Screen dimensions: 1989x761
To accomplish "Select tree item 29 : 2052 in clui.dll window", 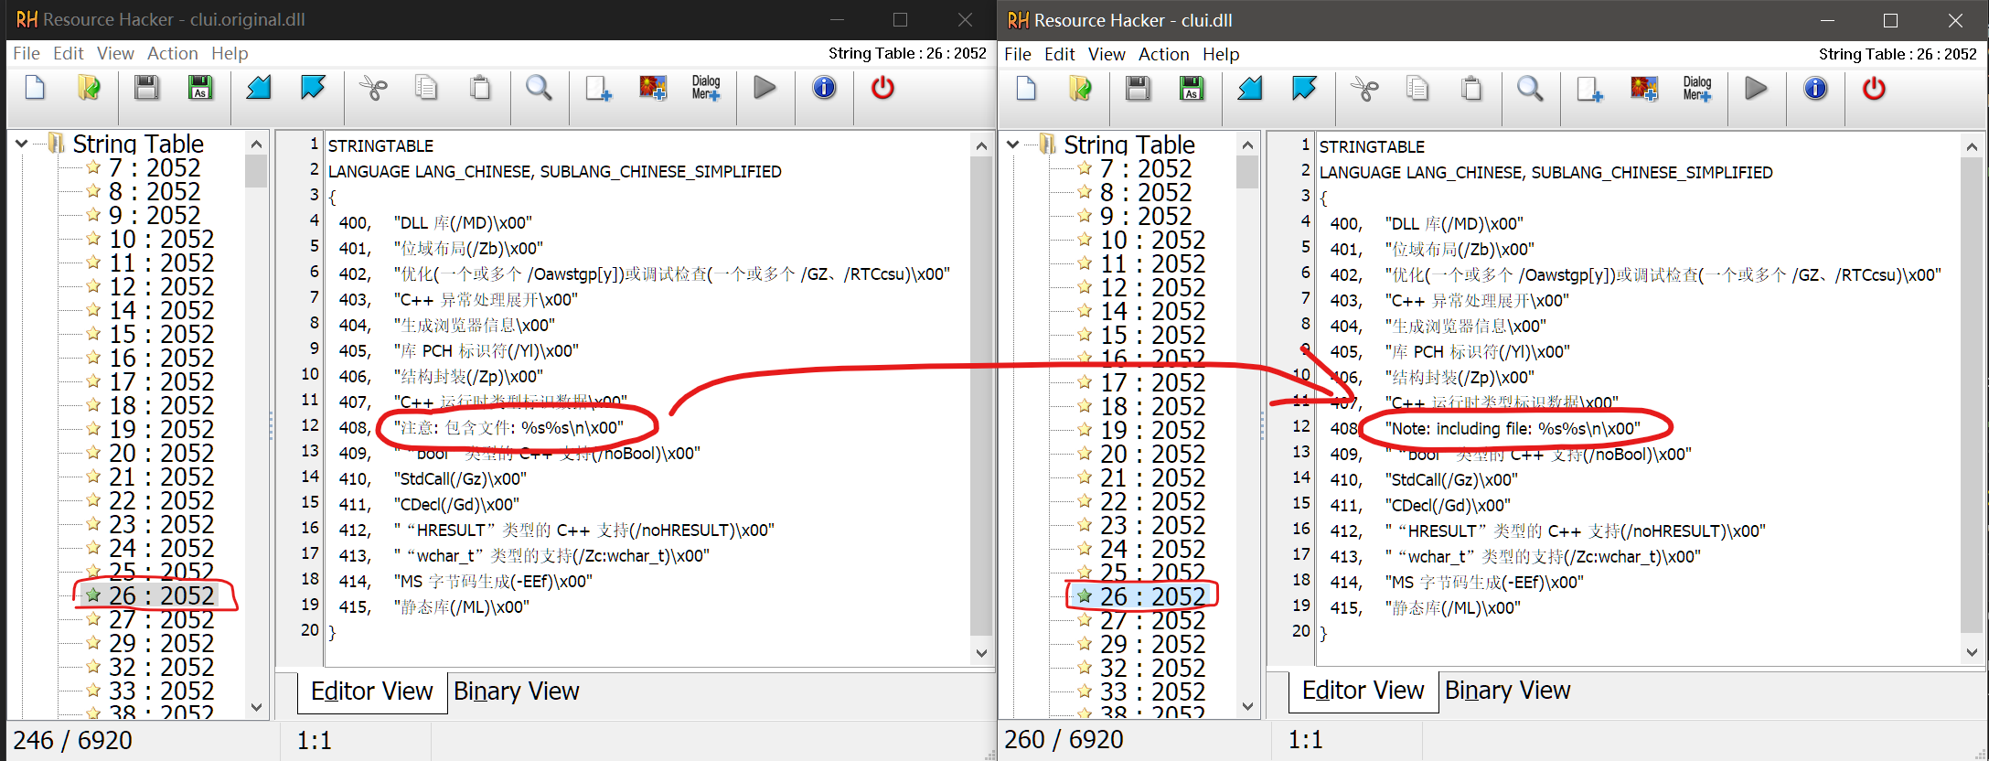I will 1152,645.
